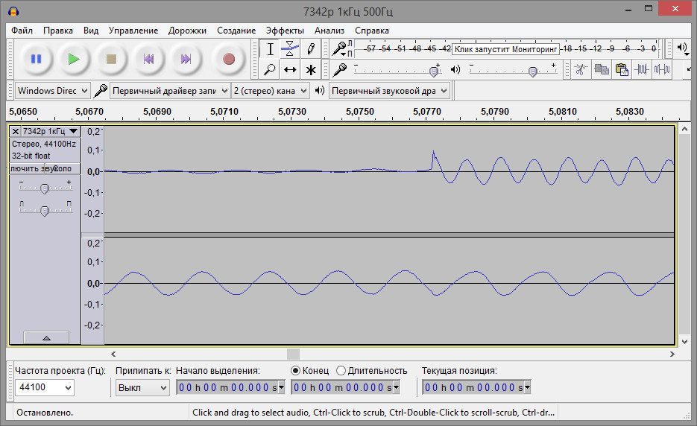Open the selection end time format arrow
The image size is (697, 426).
point(396,387)
